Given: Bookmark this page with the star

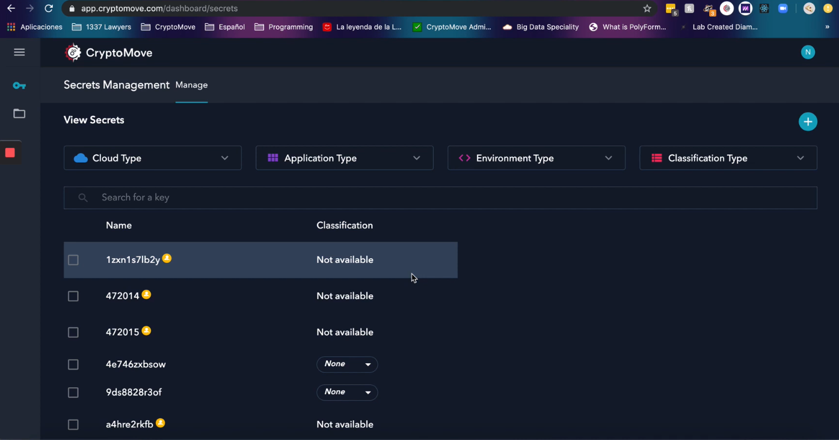Looking at the screenshot, I should click(647, 8).
